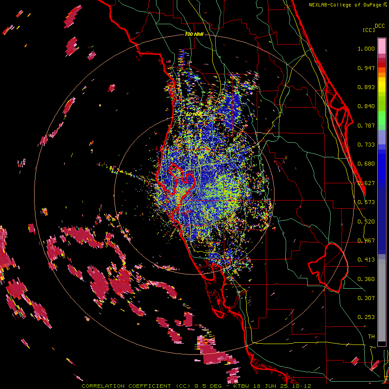The height and width of the screenshot is (389, 389).
Task: Click the 100 NMI range ring label
Action: [x=194, y=34]
